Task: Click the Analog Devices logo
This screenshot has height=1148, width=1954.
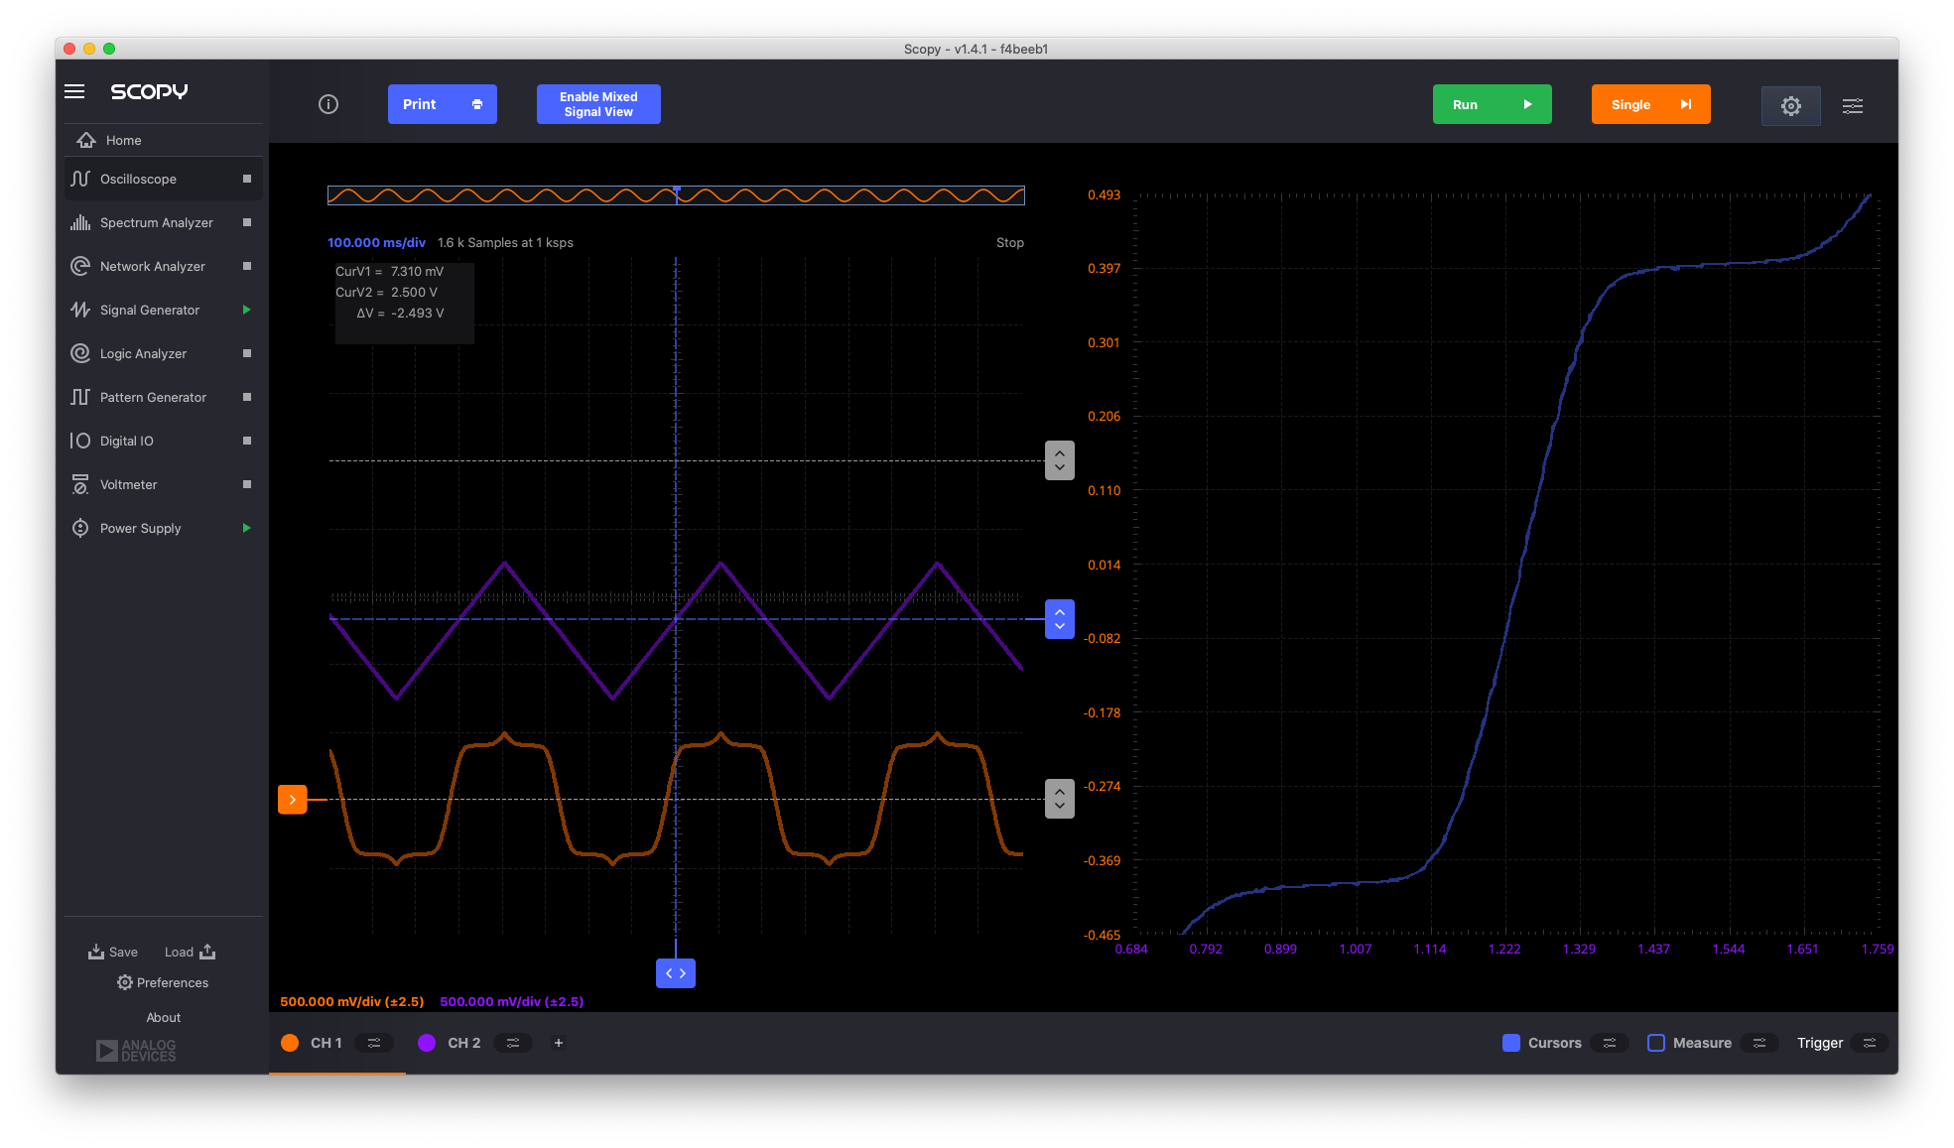Action: coord(136,1051)
